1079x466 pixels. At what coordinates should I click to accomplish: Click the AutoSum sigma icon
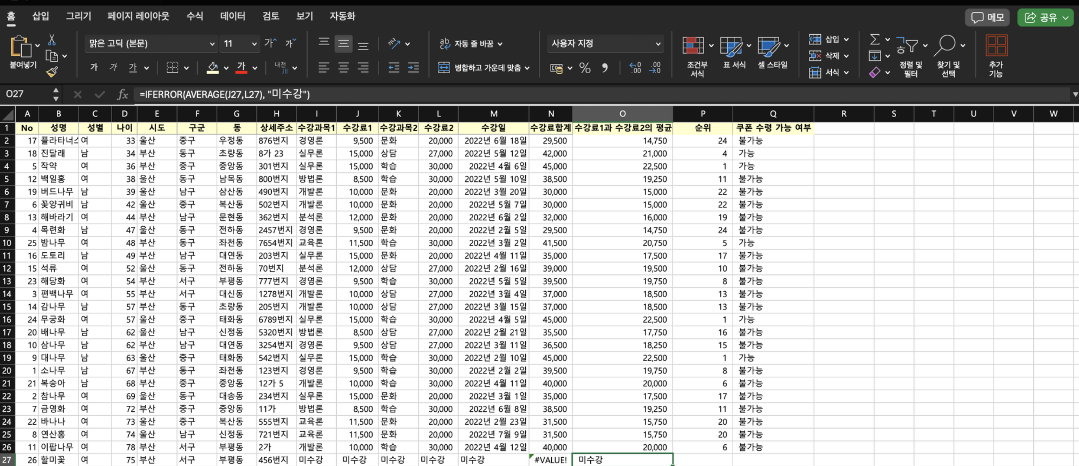pos(875,39)
